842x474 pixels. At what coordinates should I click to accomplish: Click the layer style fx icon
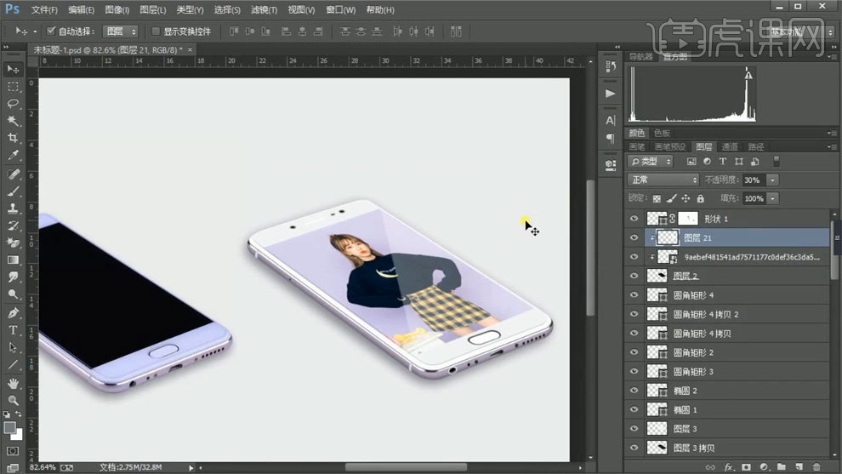coord(728,466)
